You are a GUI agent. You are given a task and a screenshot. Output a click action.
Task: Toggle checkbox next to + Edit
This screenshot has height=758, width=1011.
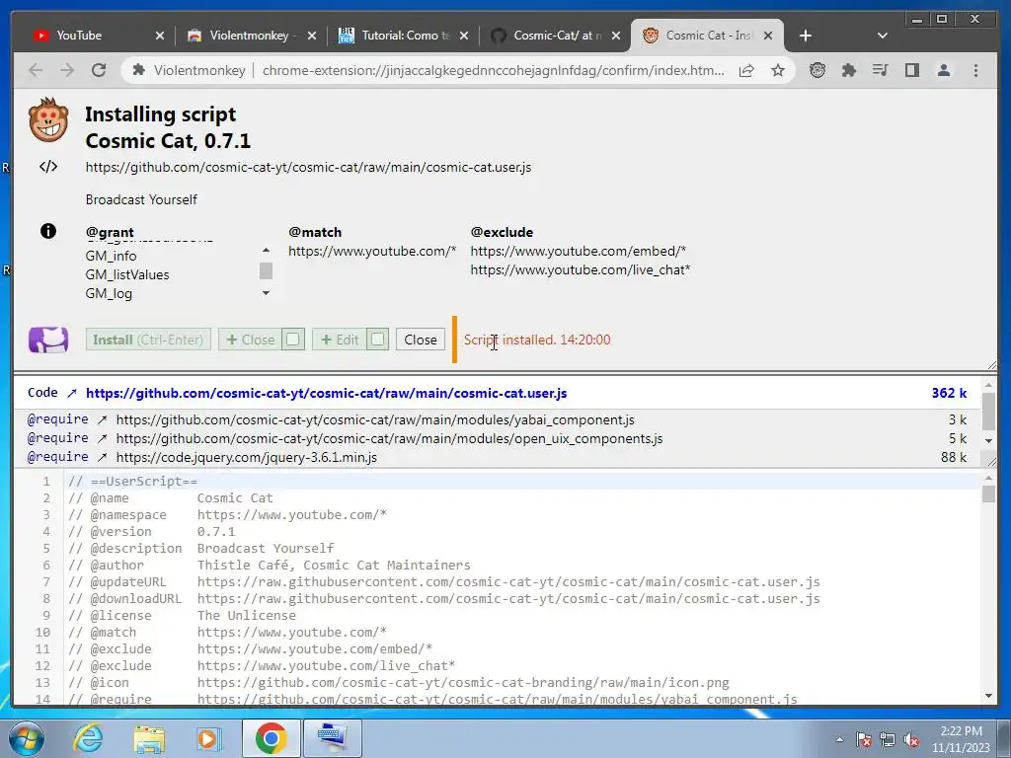tap(378, 340)
